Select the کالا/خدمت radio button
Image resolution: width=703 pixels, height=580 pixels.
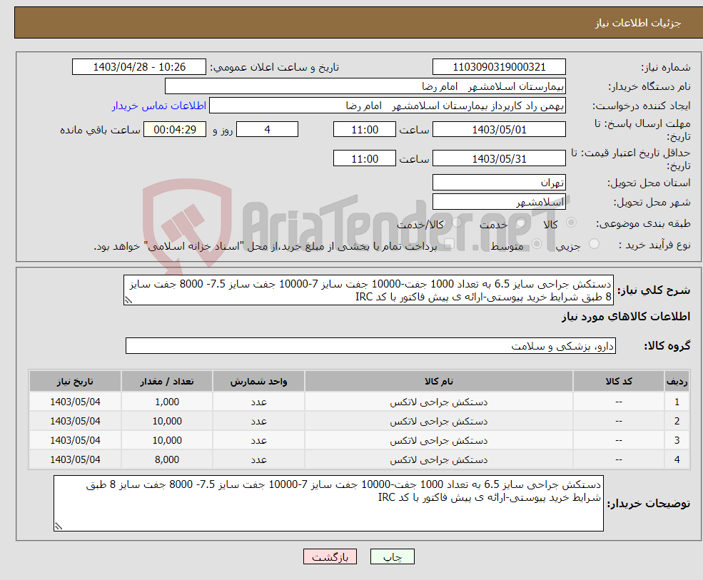click(x=457, y=223)
